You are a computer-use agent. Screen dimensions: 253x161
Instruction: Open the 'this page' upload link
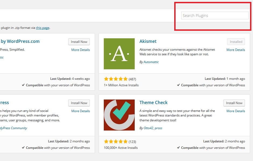click(x=42, y=28)
